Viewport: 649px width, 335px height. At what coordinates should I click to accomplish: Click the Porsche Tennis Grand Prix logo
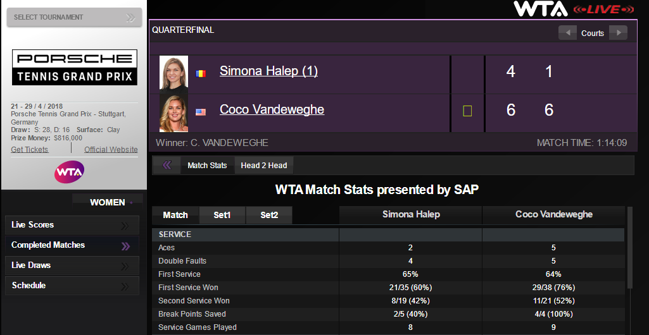point(74,68)
